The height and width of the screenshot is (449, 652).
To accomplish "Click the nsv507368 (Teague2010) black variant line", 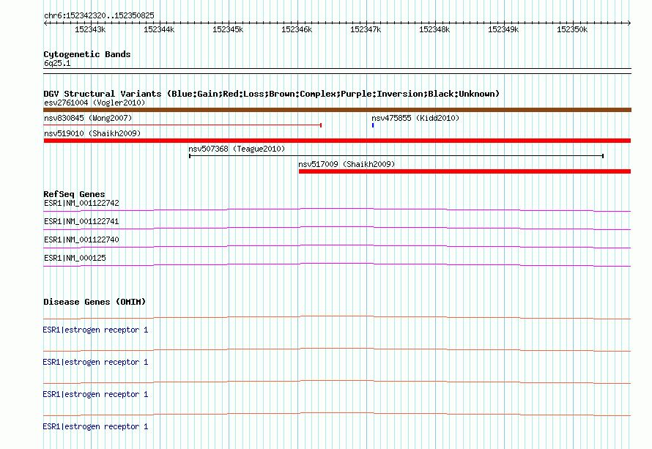I will point(396,156).
